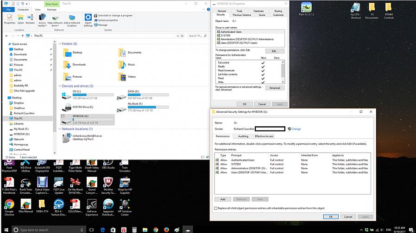Open the Plan-G desktop shortcut
Viewport: 416px width, 233px height.
tap(306, 7)
